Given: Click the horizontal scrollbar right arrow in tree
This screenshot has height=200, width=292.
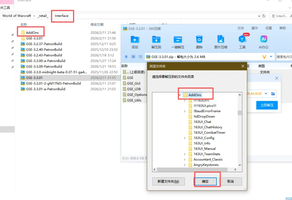Looking at the screenshot, I should click(235, 169).
